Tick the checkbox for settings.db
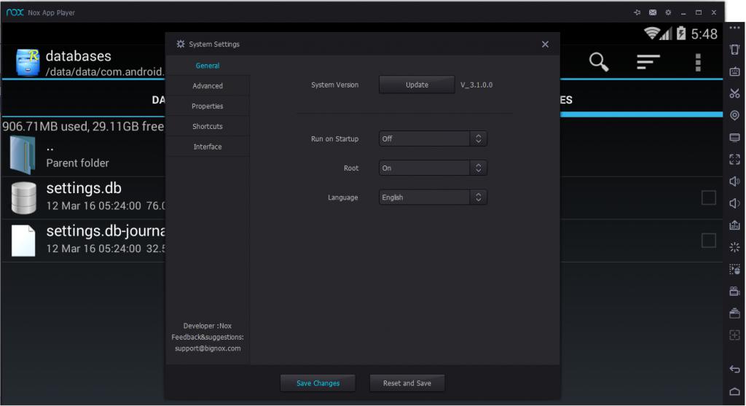This screenshot has height=406, width=746. 708,198
